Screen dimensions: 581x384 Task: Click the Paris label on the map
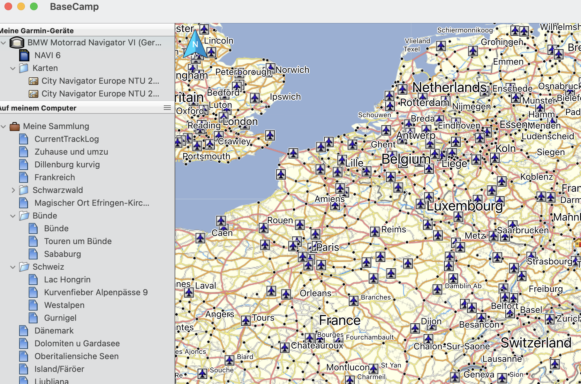[x=328, y=247]
